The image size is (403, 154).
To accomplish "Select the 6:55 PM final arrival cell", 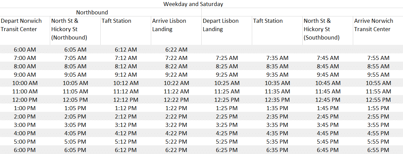I will [x=378, y=150].
